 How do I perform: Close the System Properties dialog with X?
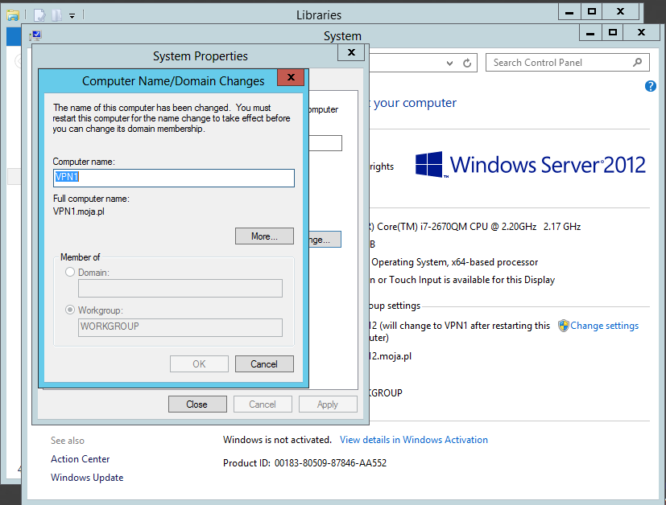[351, 52]
